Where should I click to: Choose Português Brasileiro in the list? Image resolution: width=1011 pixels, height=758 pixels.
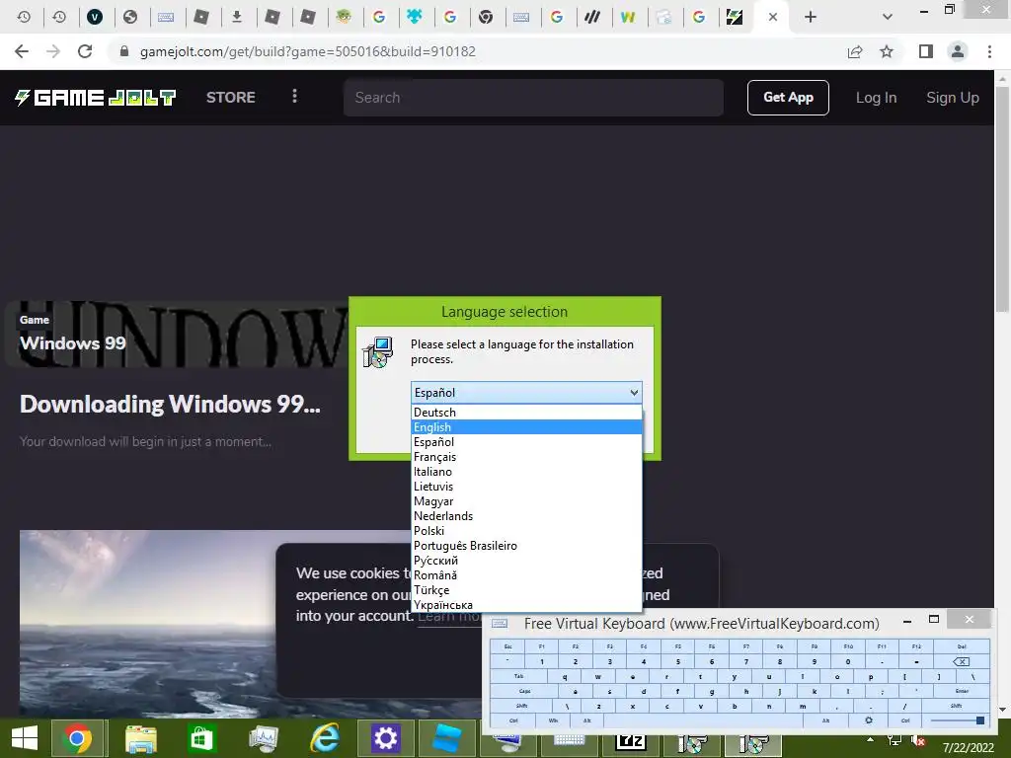tap(527, 546)
